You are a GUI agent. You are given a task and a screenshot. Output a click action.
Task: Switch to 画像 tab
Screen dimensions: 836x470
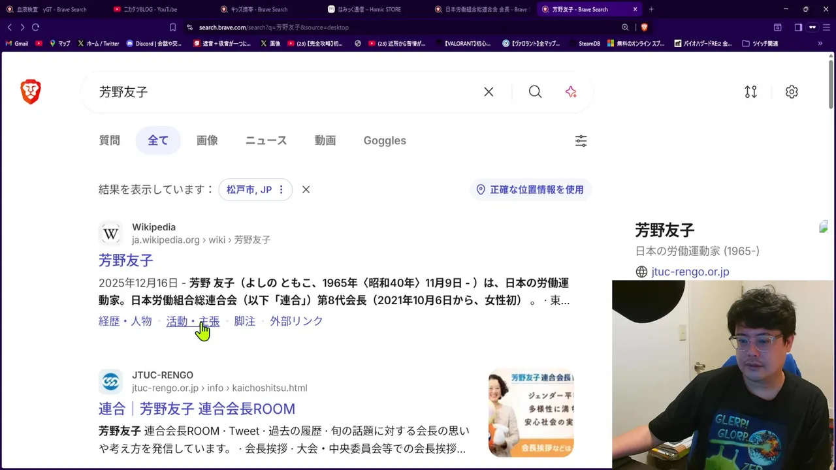coord(207,140)
